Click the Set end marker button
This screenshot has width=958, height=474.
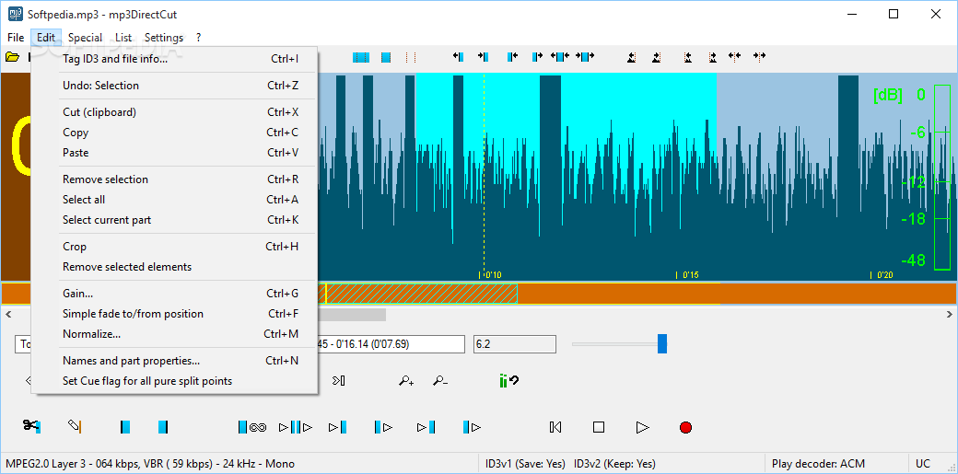click(x=162, y=427)
